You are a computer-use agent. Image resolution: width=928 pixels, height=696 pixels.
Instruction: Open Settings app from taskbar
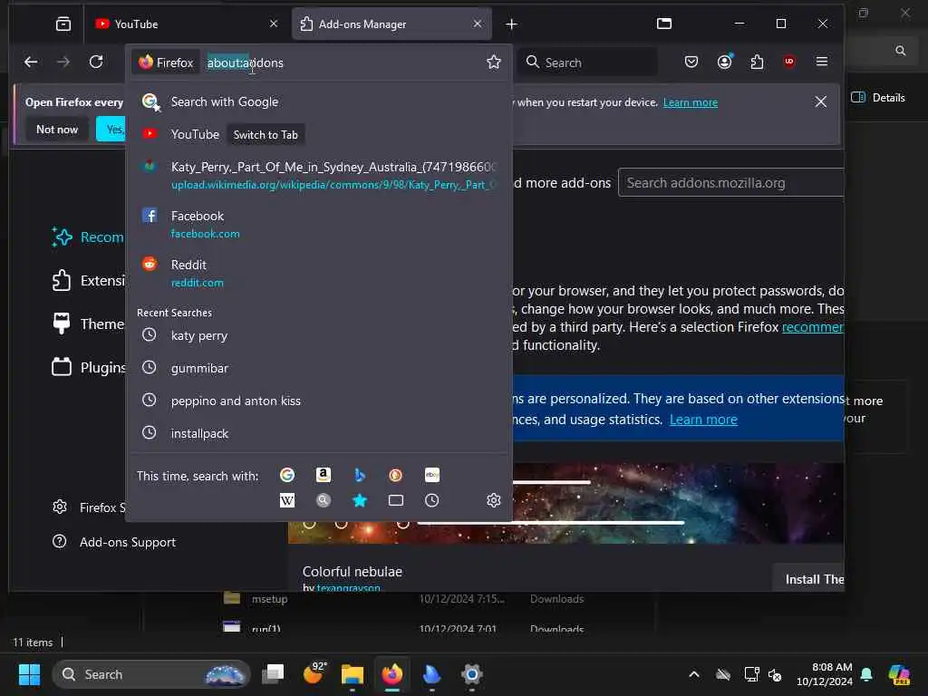pyautogui.click(x=471, y=674)
